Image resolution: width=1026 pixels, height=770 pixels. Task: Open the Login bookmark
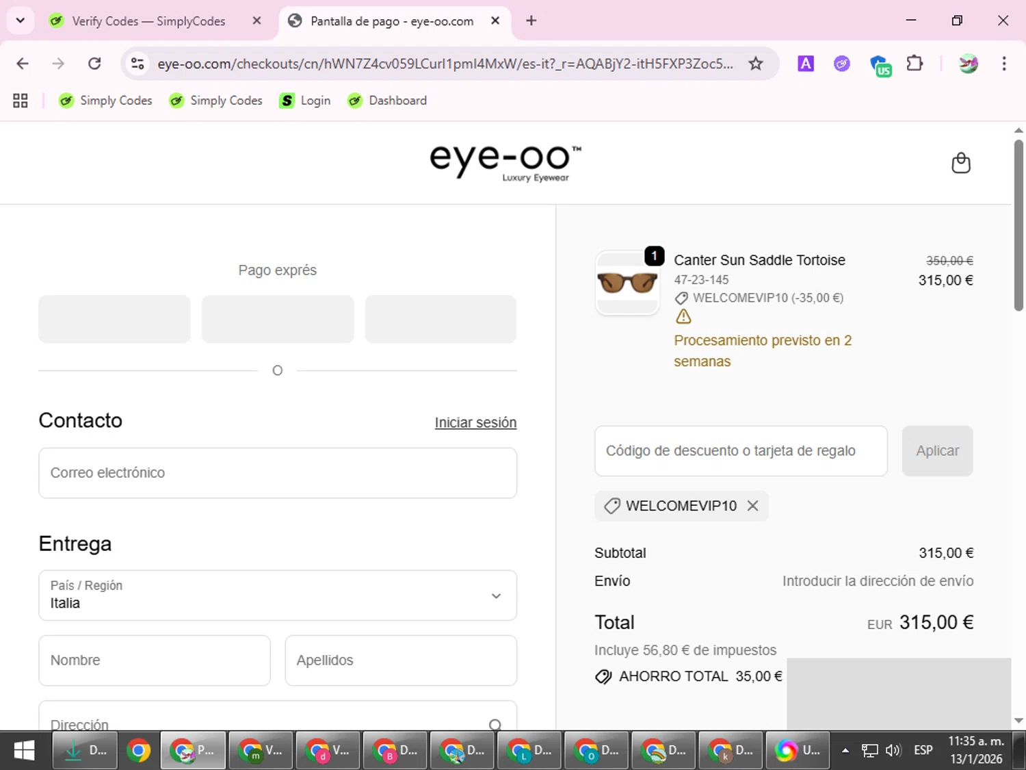pos(305,101)
